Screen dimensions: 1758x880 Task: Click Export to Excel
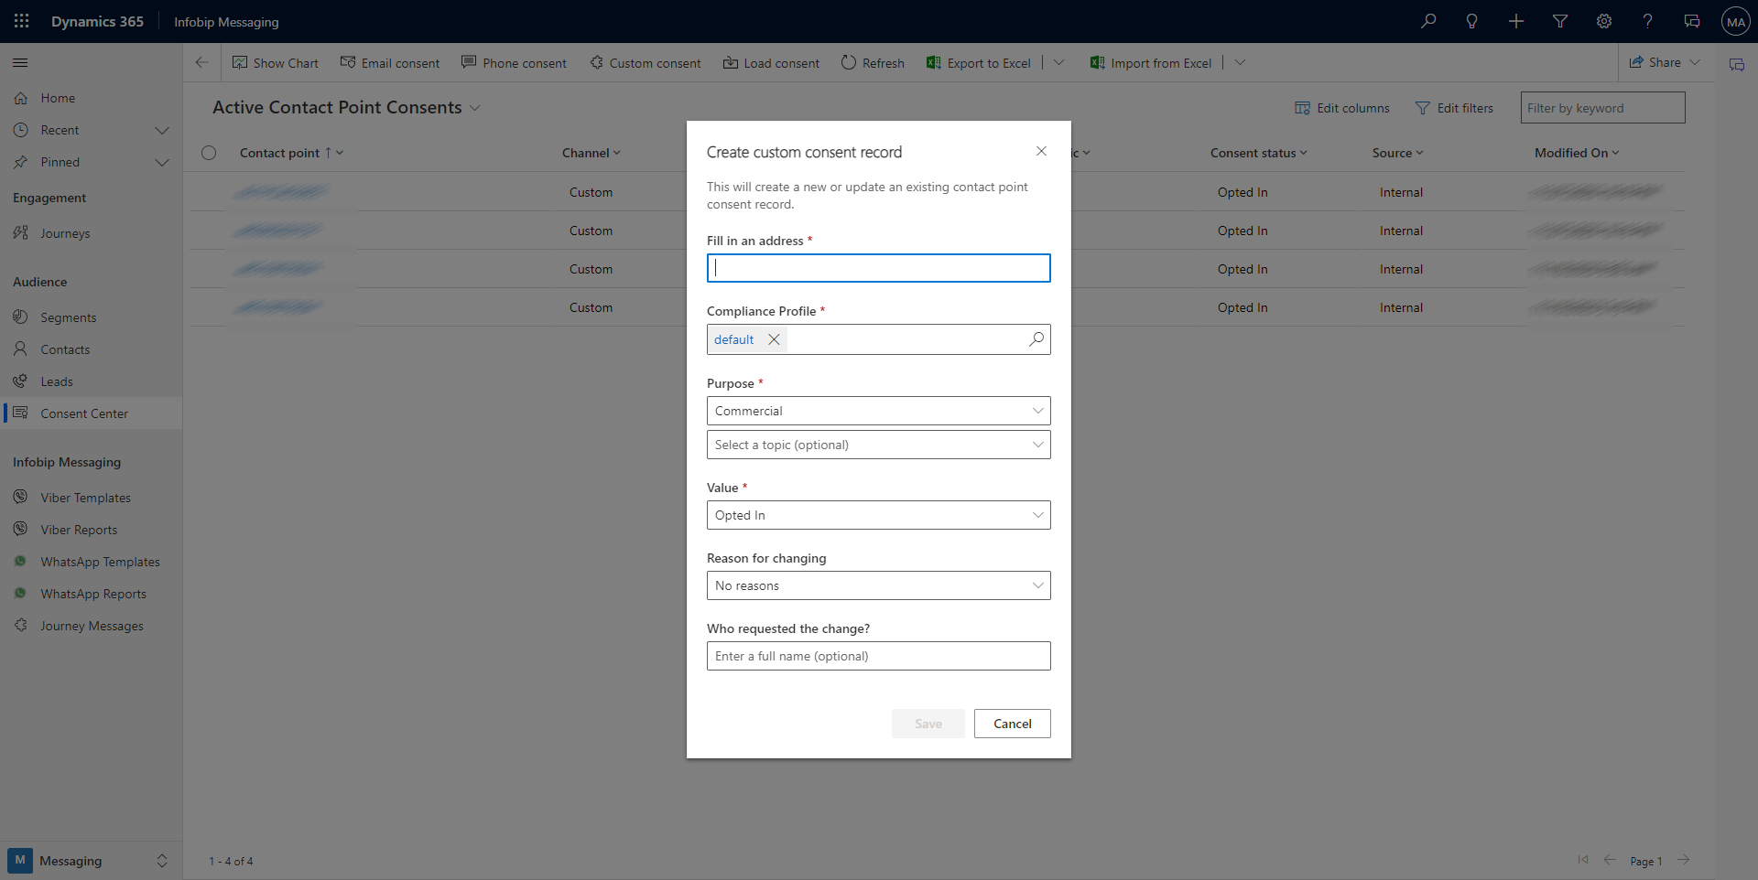pos(979,63)
